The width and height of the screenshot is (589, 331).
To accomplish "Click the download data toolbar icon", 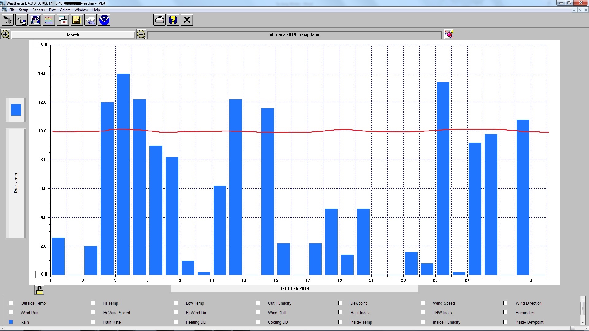I will pos(21,20).
